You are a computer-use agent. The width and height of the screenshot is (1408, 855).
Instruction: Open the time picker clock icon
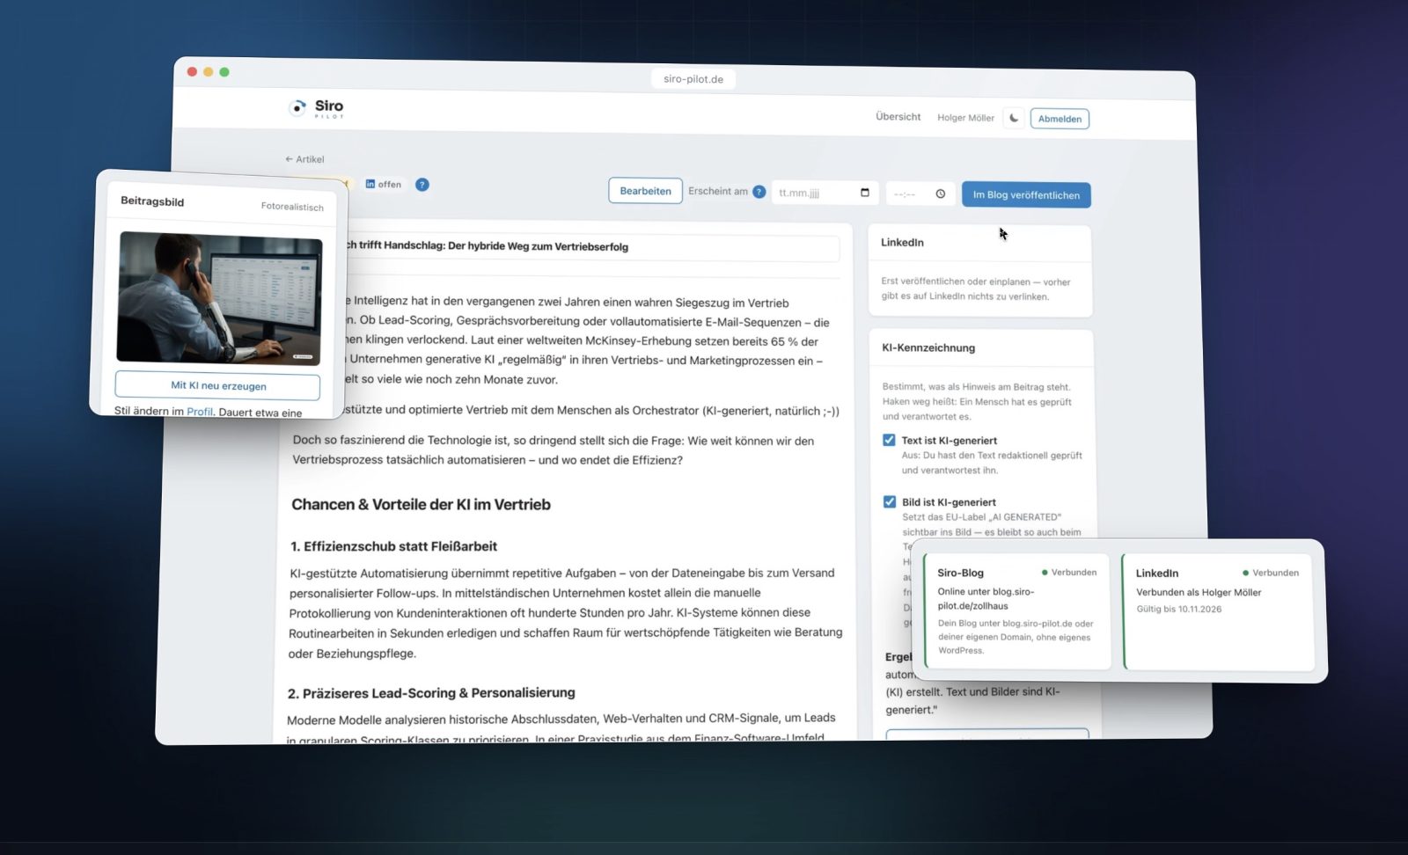point(941,194)
